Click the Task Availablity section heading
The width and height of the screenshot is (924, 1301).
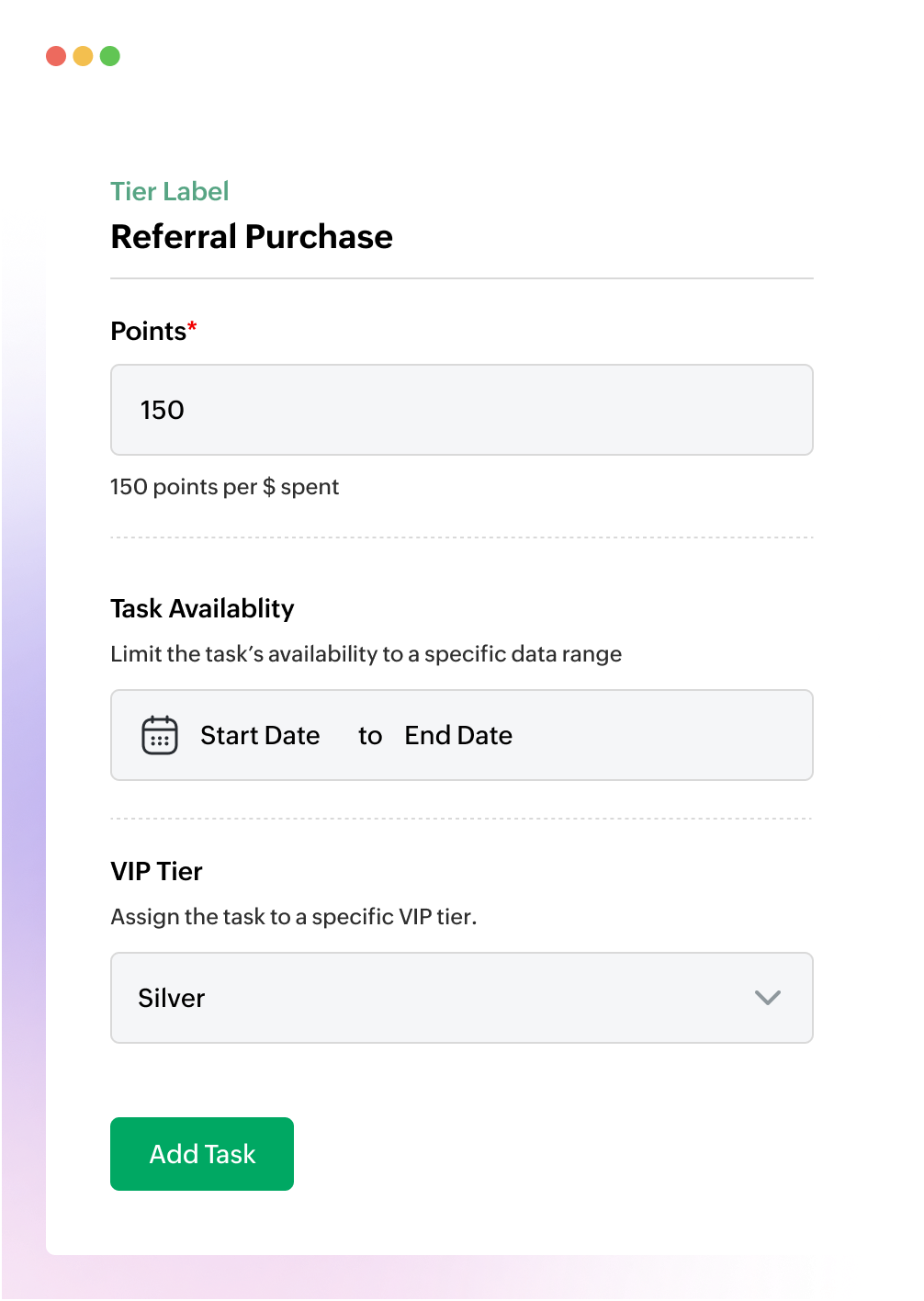point(202,608)
